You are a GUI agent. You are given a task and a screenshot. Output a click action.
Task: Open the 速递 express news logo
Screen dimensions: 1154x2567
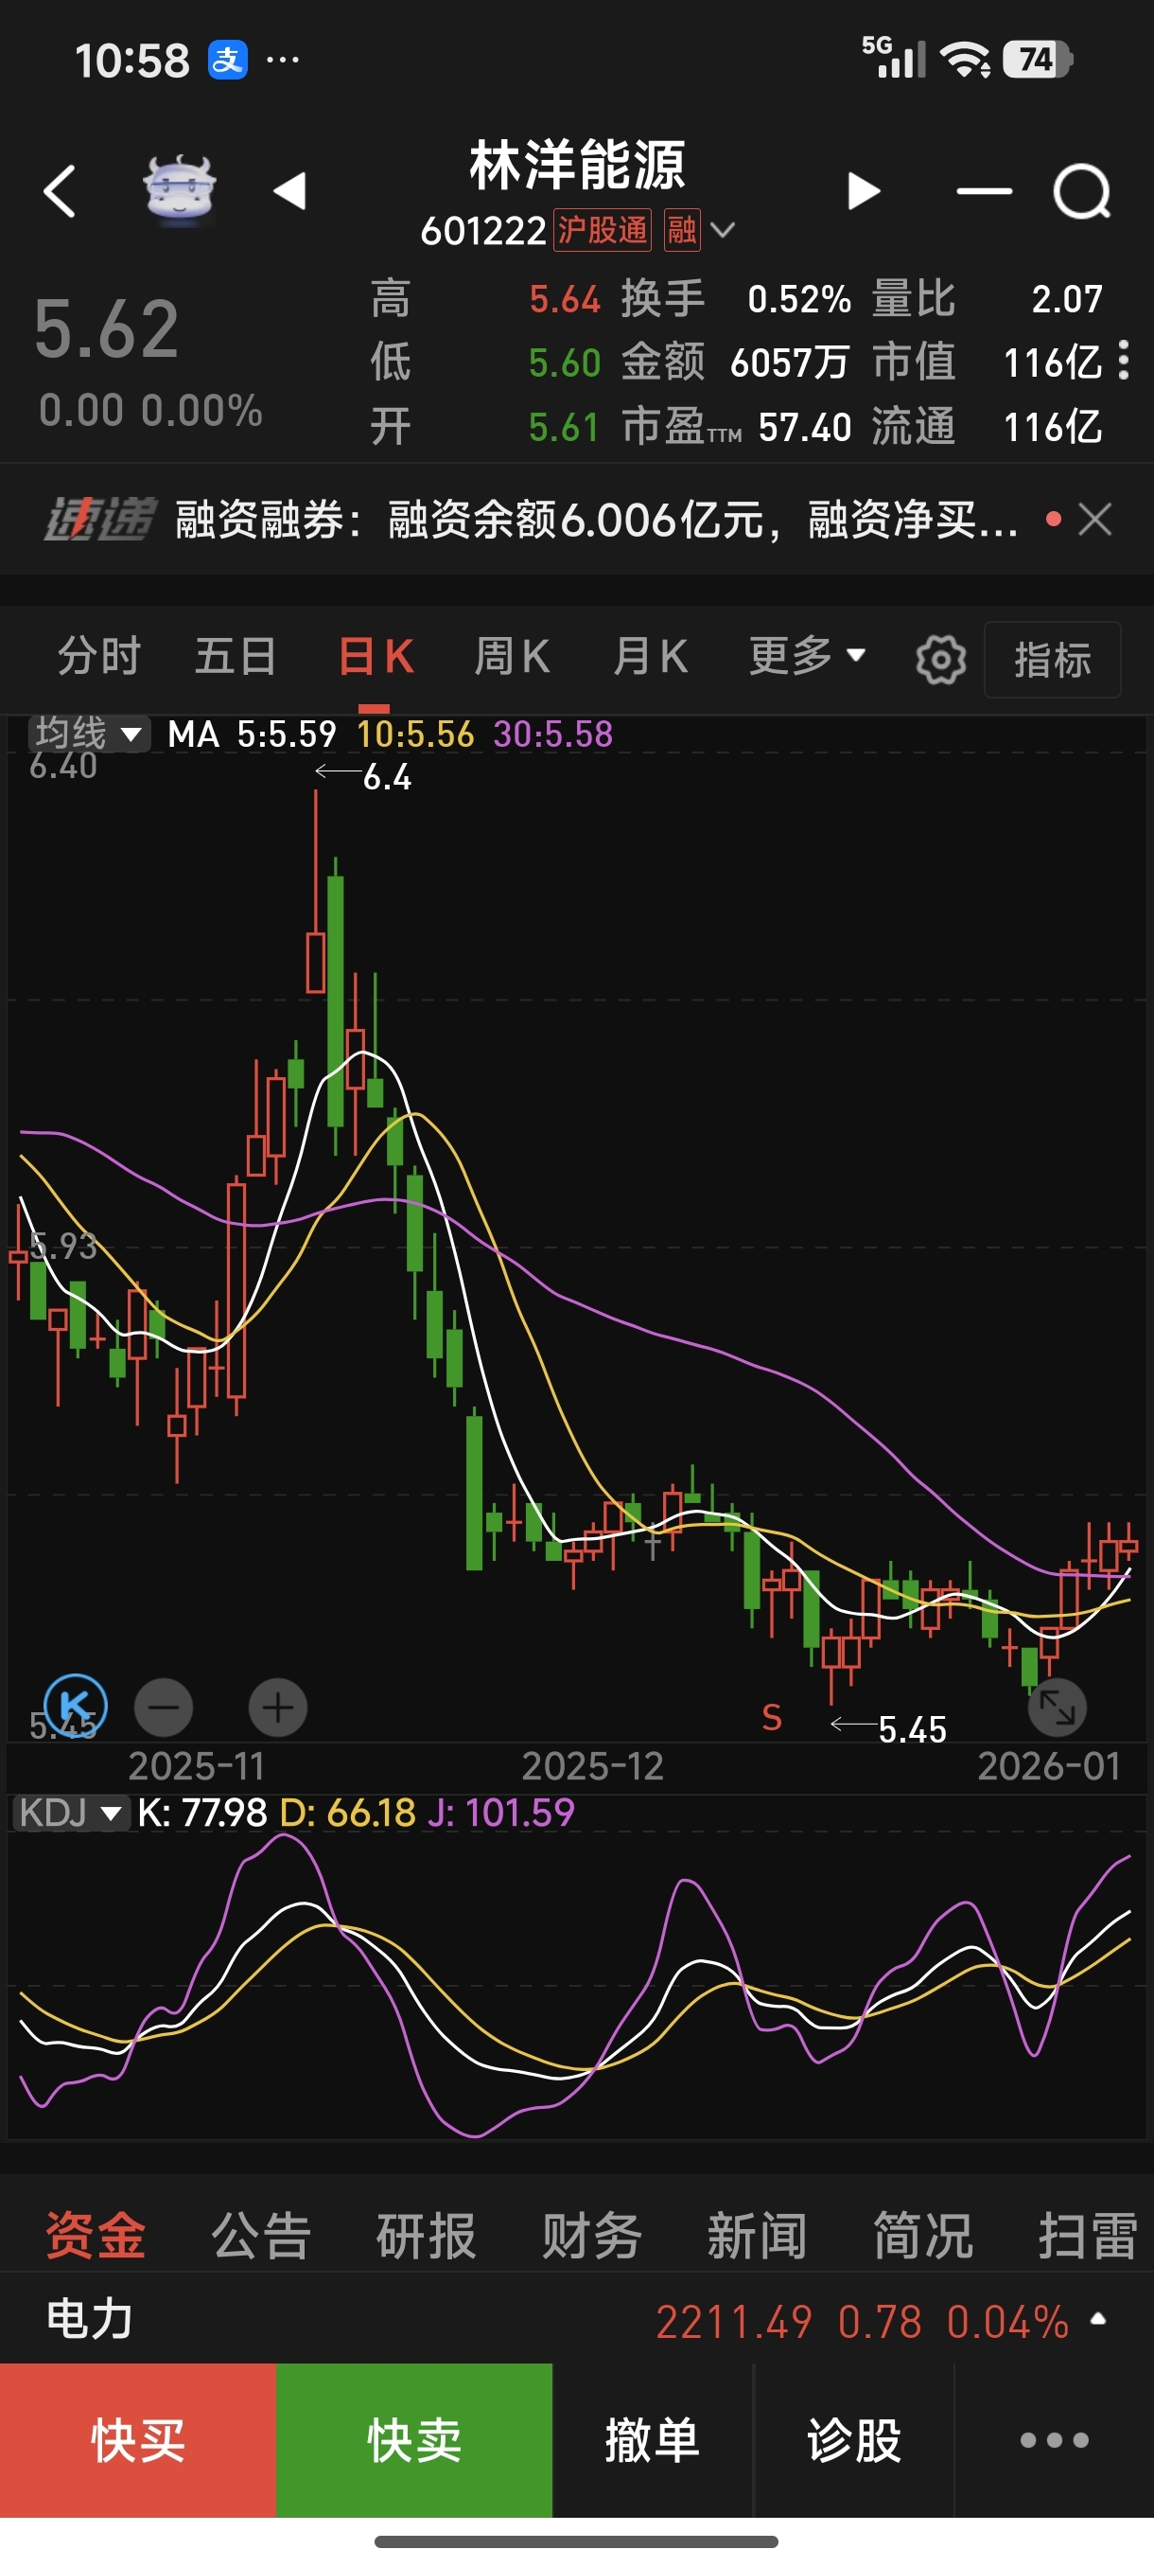[99, 520]
